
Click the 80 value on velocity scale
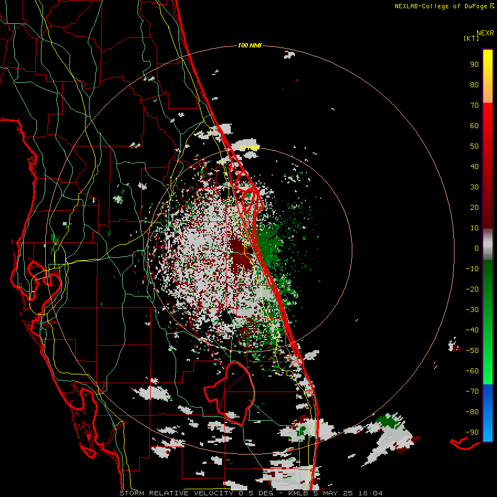click(x=474, y=85)
